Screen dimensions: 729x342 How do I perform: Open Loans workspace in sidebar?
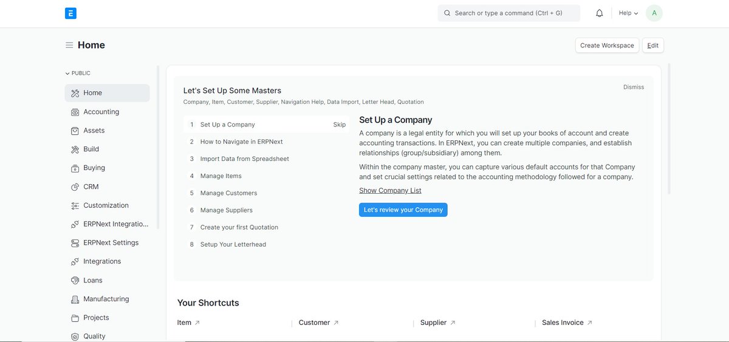(x=107, y=280)
